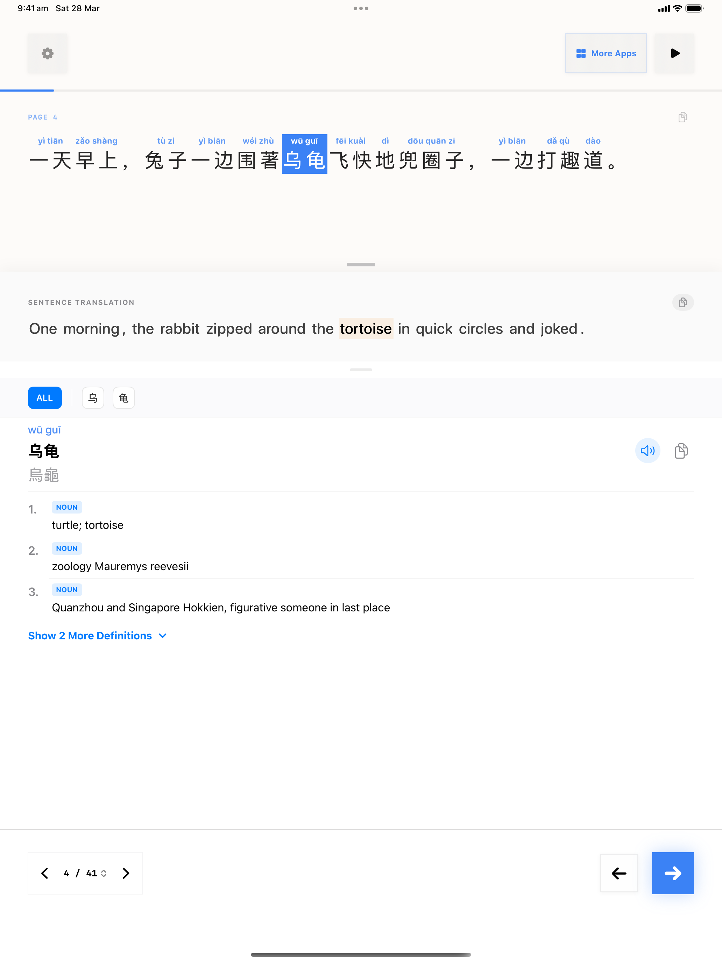
Task: Copy the 乌龟 dictionary entry
Action: click(x=681, y=451)
